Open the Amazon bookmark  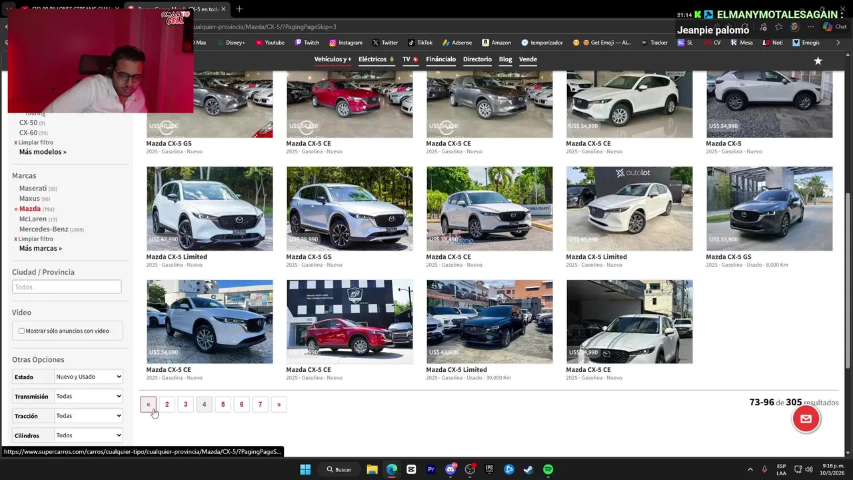(496, 43)
